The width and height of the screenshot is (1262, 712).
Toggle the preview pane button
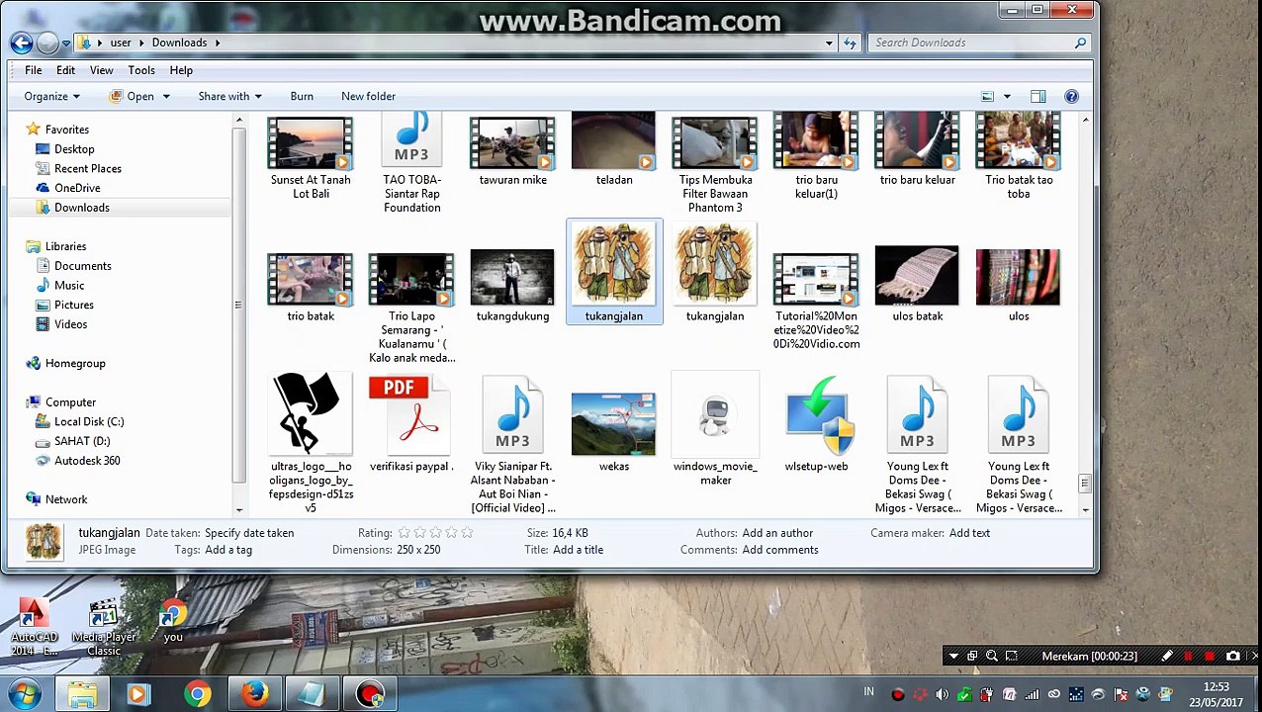1037,96
